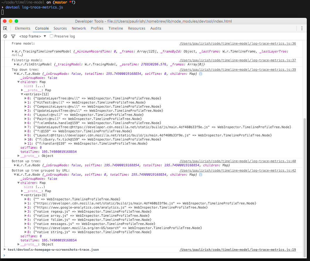Expand the Layout:@null entry
310x261 pixels.
click(25, 115)
